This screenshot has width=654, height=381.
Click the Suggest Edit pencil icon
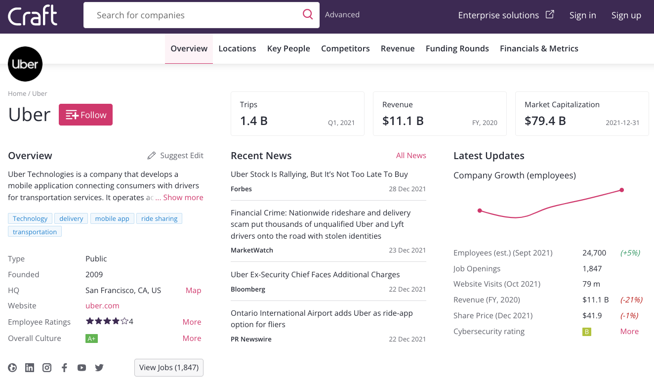(152, 155)
